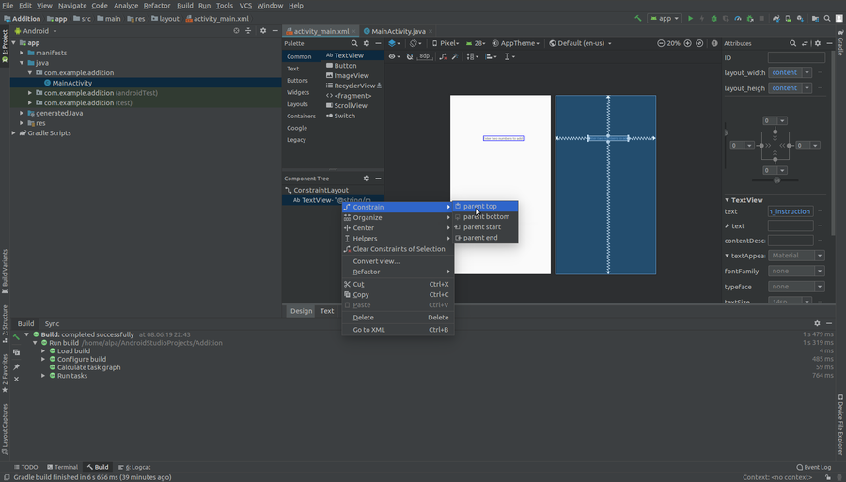Open Component Tree settings gear
The width and height of the screenshot is (846, 482).
[367, 178]
